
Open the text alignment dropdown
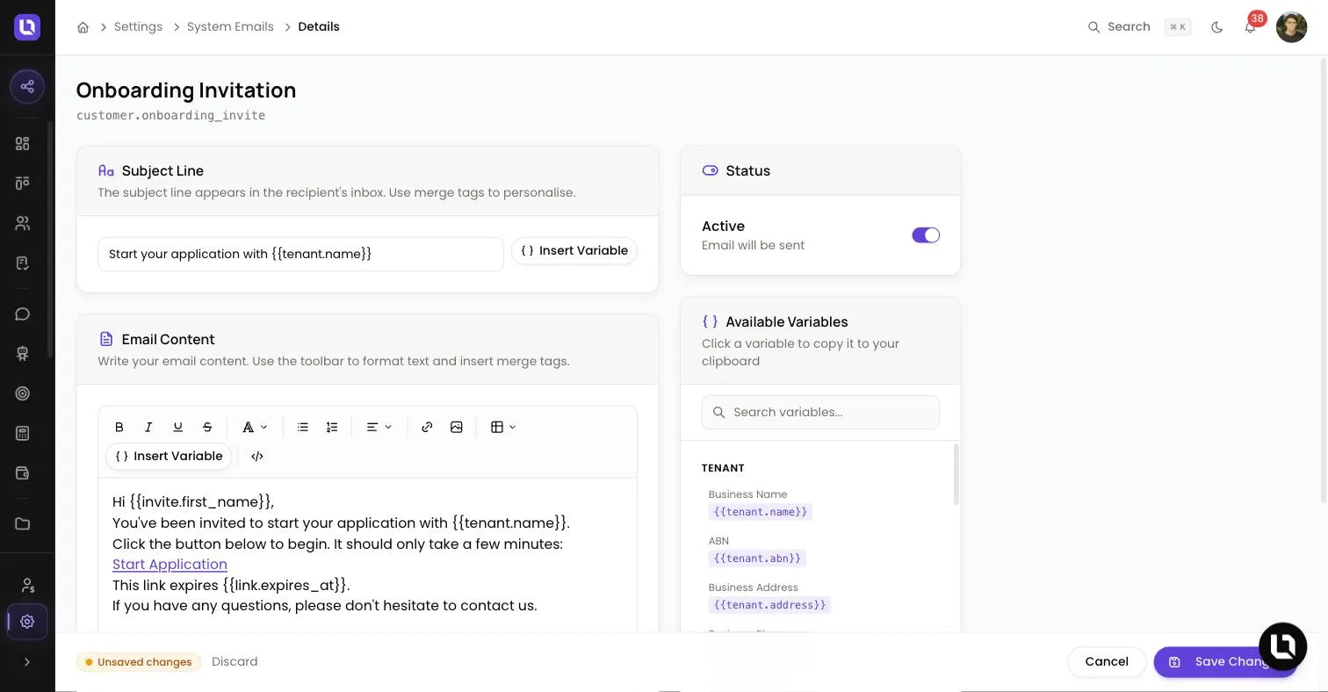pos(379,427)
